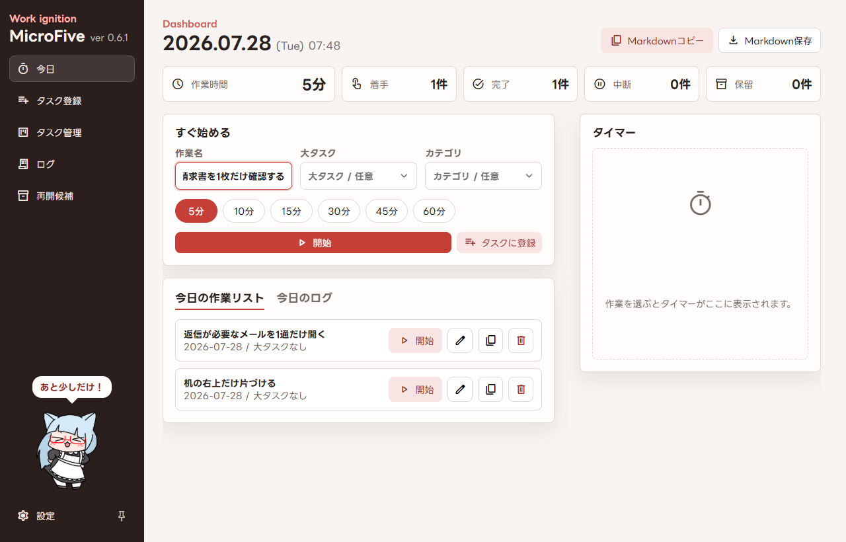
Task: Open タスク管理 in the sidebar
Action: 72,132
